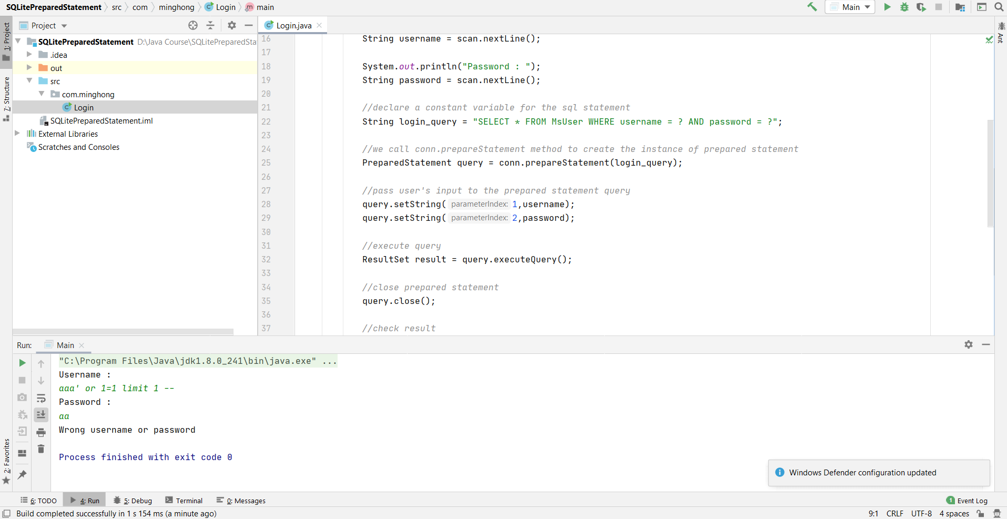The image size is (1007, 519).
Task: Open Search Everywhere magnifier icon
Action: coord(999,7)
